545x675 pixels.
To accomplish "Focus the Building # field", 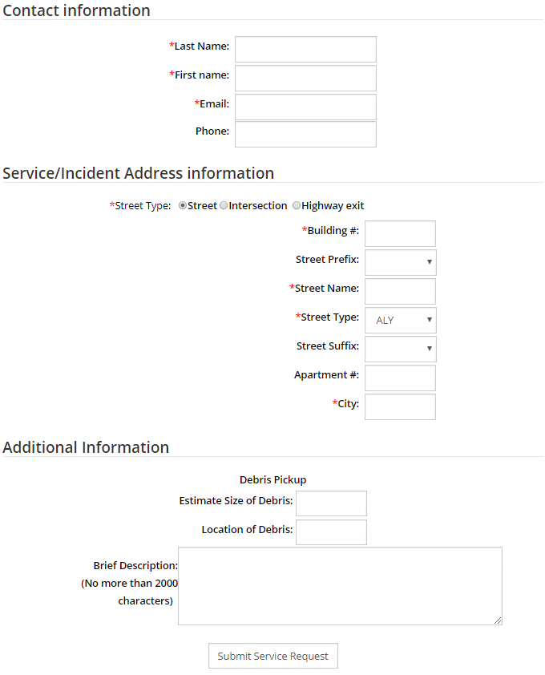I will pyautogui.click(x=400, y=233).
